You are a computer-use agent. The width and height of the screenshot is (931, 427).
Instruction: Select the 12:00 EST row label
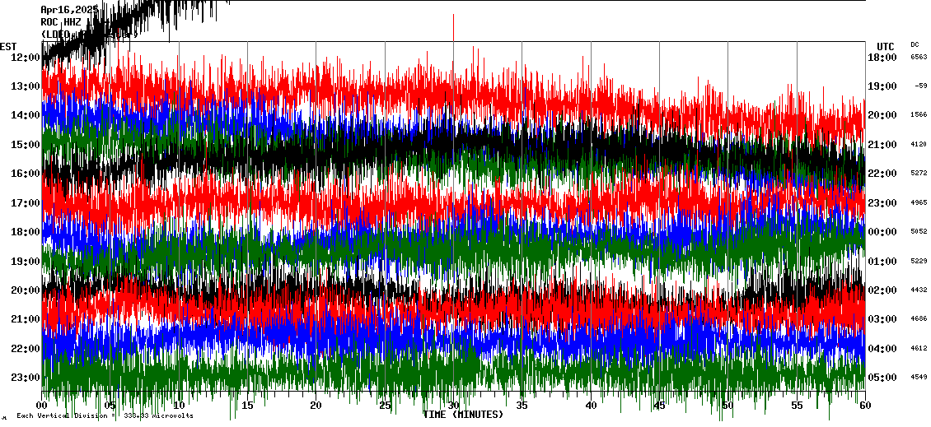point(25,57)
